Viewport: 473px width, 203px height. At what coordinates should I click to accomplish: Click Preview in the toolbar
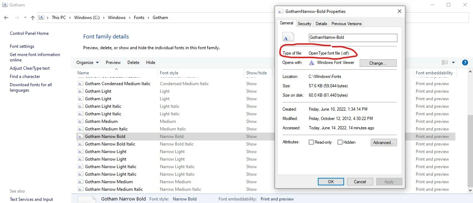(113, 63)
